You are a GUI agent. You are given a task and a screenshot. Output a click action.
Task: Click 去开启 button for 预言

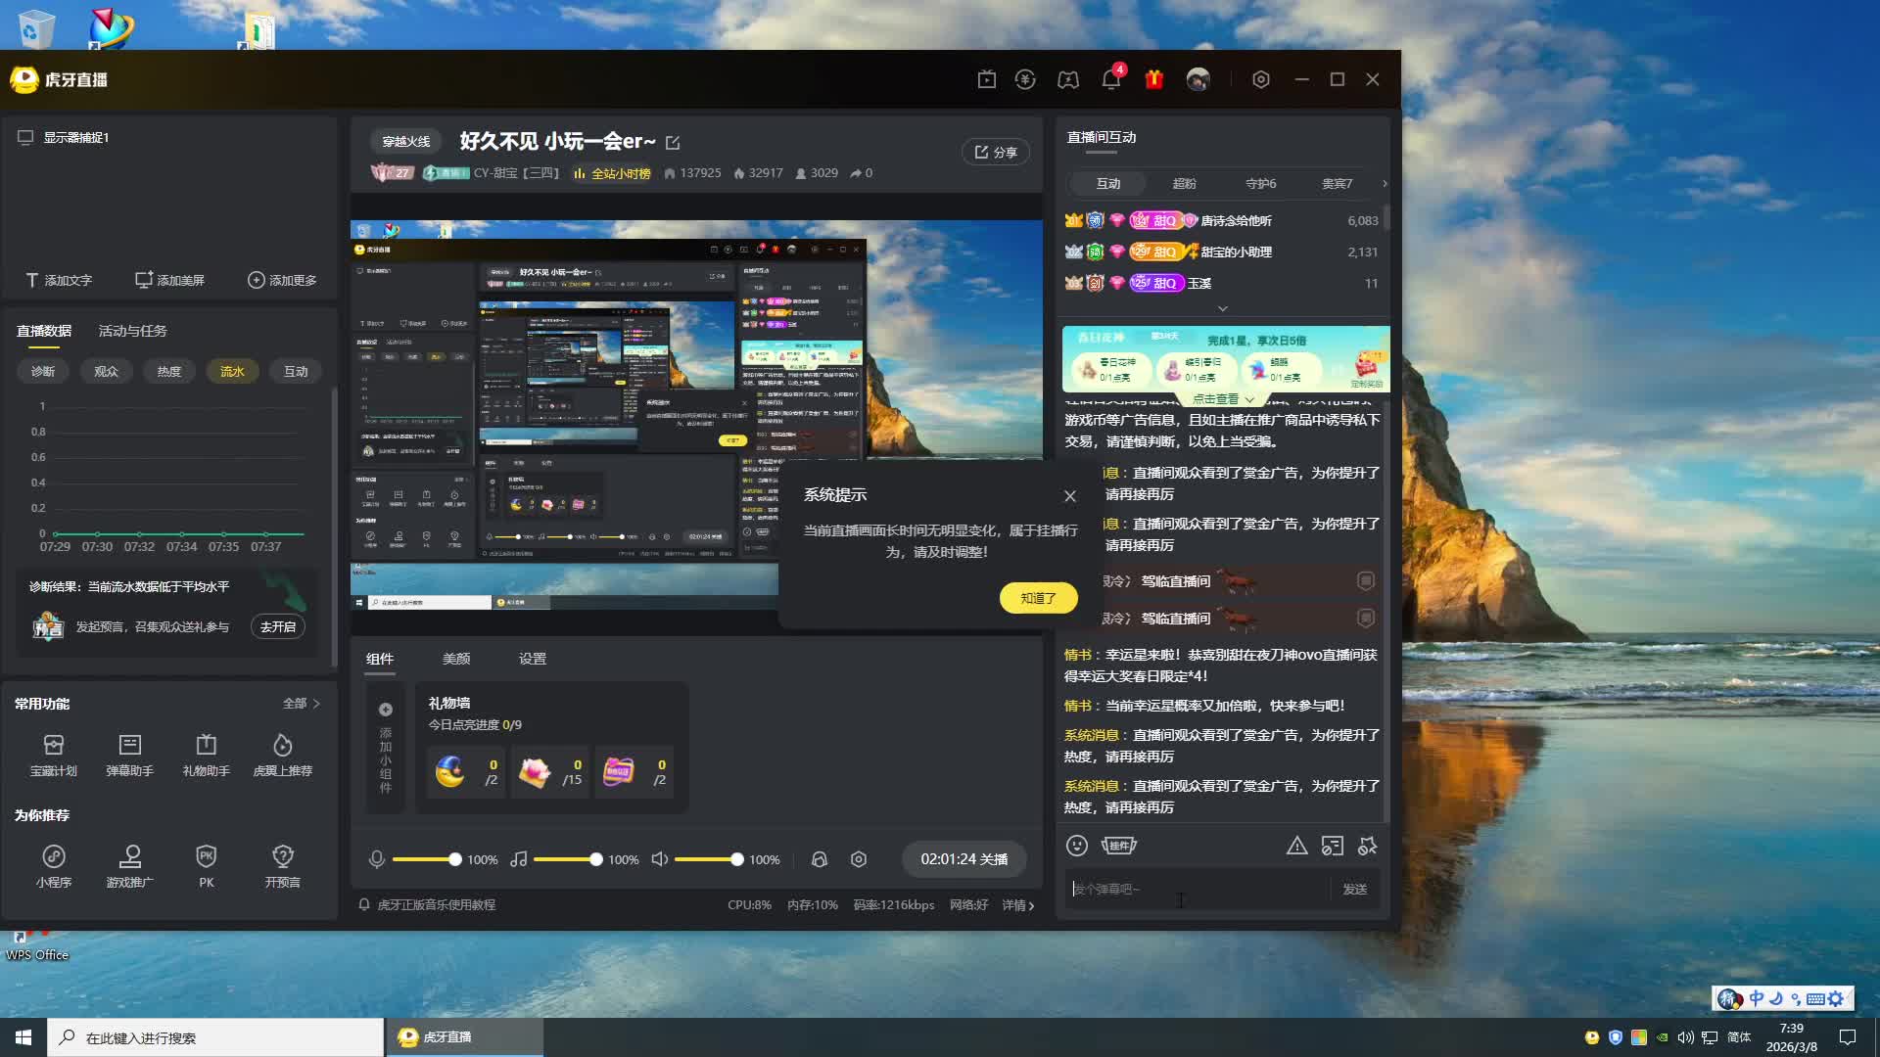tap(278, 626)
